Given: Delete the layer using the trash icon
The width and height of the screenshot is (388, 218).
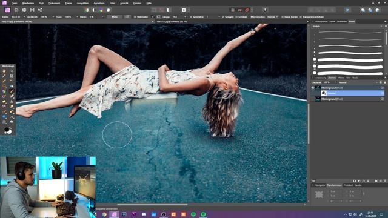Looking at the screenshot, I should point(385,181).
